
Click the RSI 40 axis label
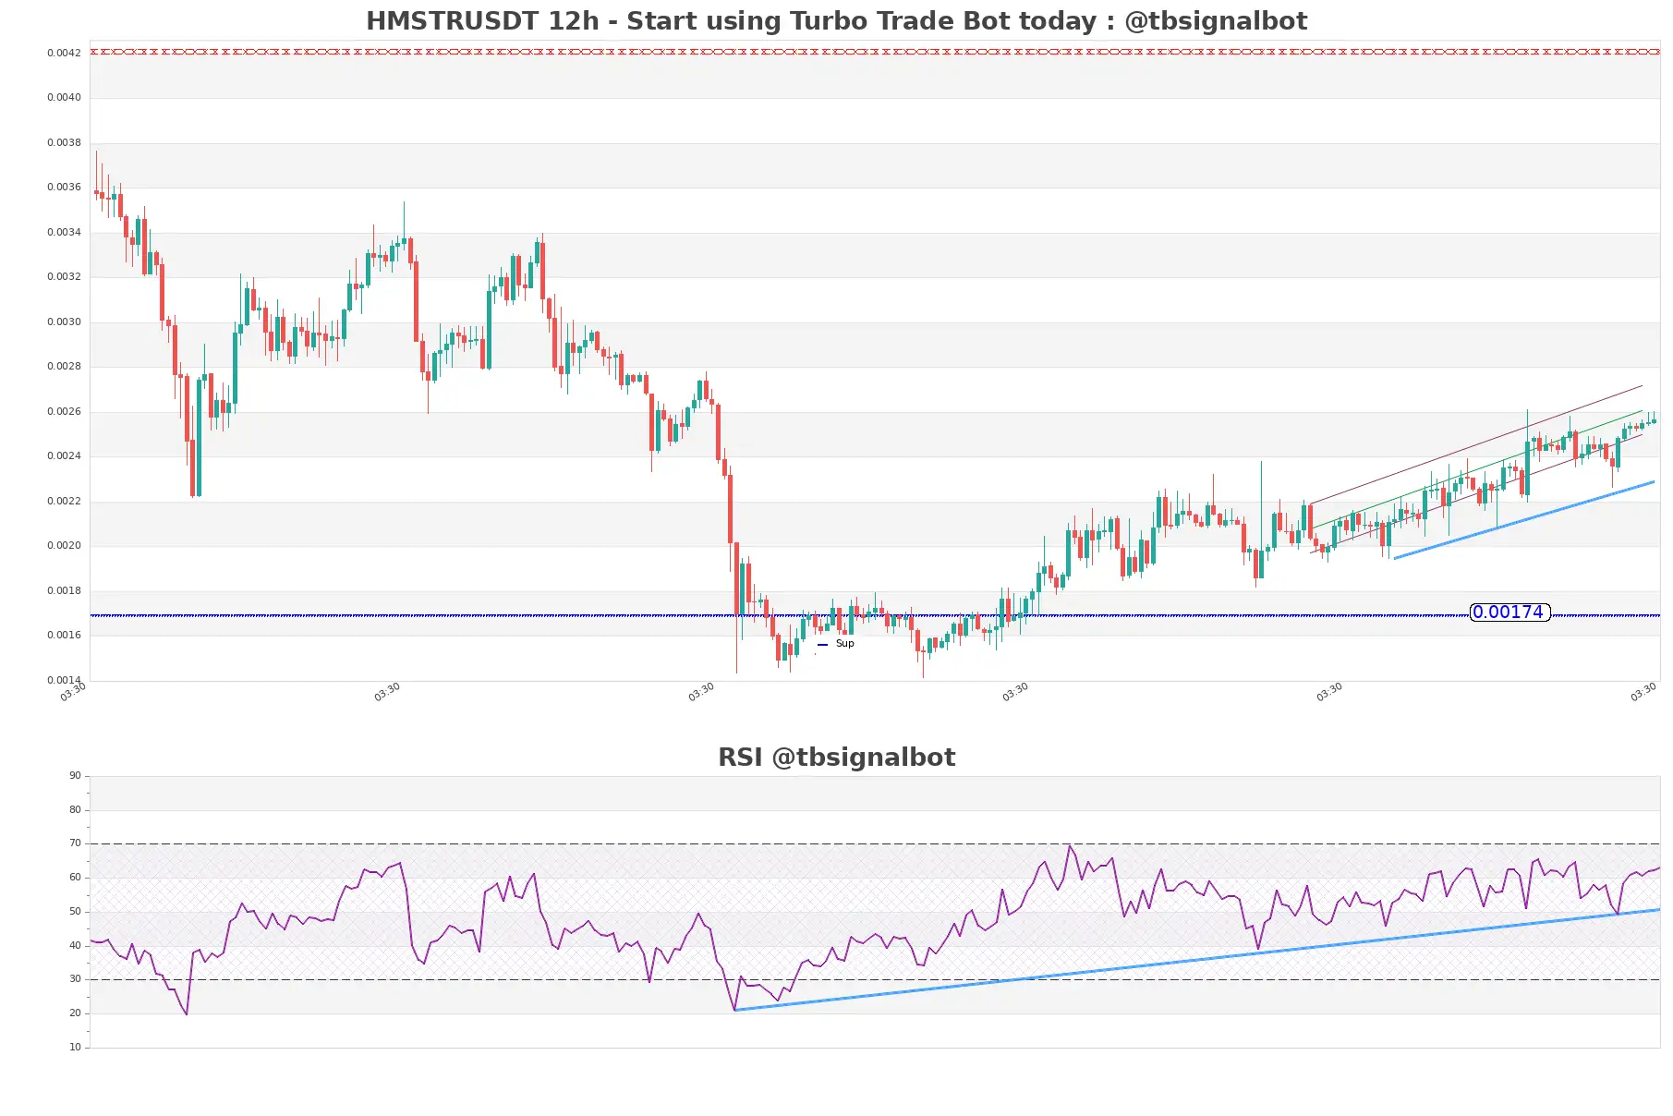tap(75, 945)
